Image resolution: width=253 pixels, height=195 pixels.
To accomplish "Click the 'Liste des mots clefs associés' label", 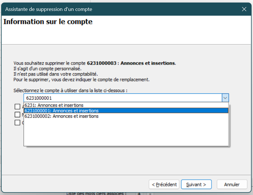I will click(97, 193).
